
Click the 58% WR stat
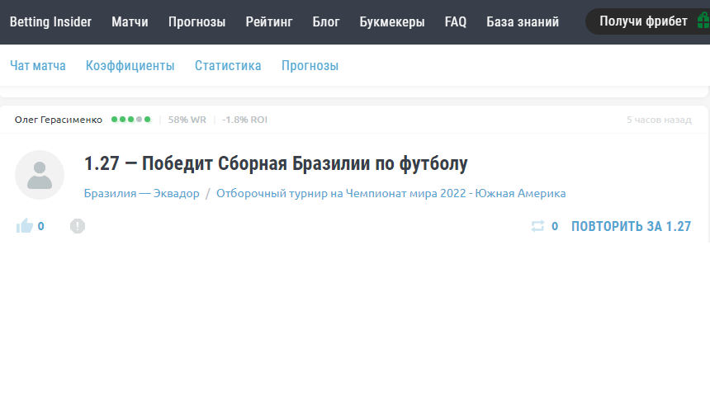pyautogui.click(x=187, y=120)
